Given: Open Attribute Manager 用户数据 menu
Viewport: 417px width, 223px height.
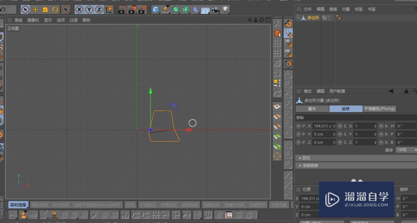Looking at the screenshot, I should (337, 91).
